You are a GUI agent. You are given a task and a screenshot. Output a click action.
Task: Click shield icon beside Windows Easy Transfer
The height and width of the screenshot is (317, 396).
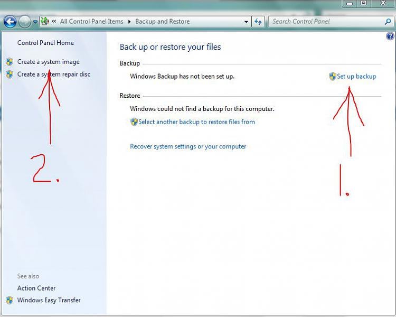(x=10, y=300)
